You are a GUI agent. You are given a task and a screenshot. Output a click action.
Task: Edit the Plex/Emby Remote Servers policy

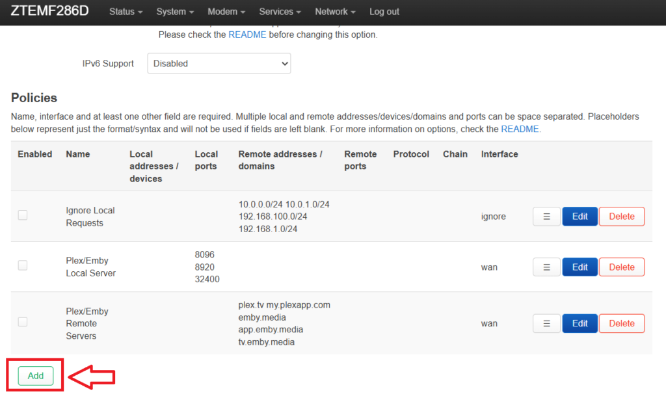click(579, 323)
